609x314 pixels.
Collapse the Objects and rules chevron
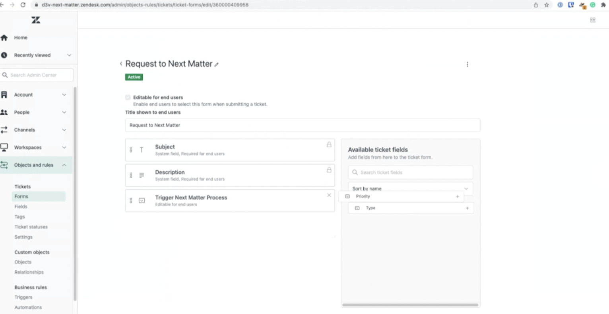point(64,165)
